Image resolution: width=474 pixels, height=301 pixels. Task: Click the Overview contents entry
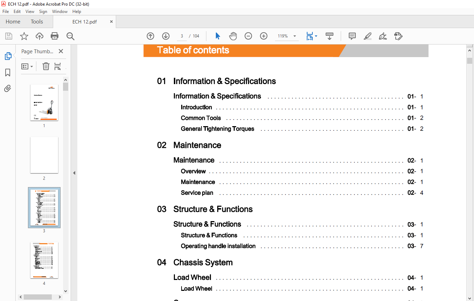[x=193, y=171]
